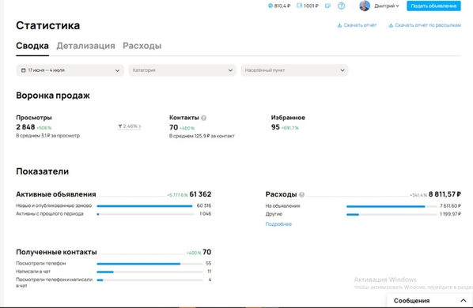Open the date range 17 июня – 4 июля dropdown
Image resolution: width=473 pixels, height=308 pixels.
(x=70, y=70)
